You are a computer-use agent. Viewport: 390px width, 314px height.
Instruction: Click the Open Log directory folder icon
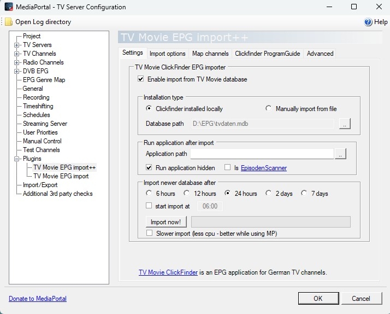pos(8,22)
